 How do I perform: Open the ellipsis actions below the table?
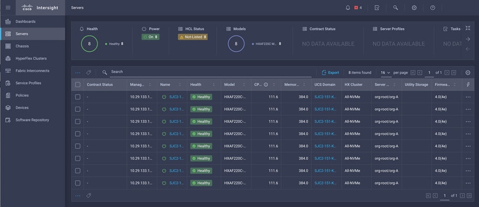pos(78,195)
